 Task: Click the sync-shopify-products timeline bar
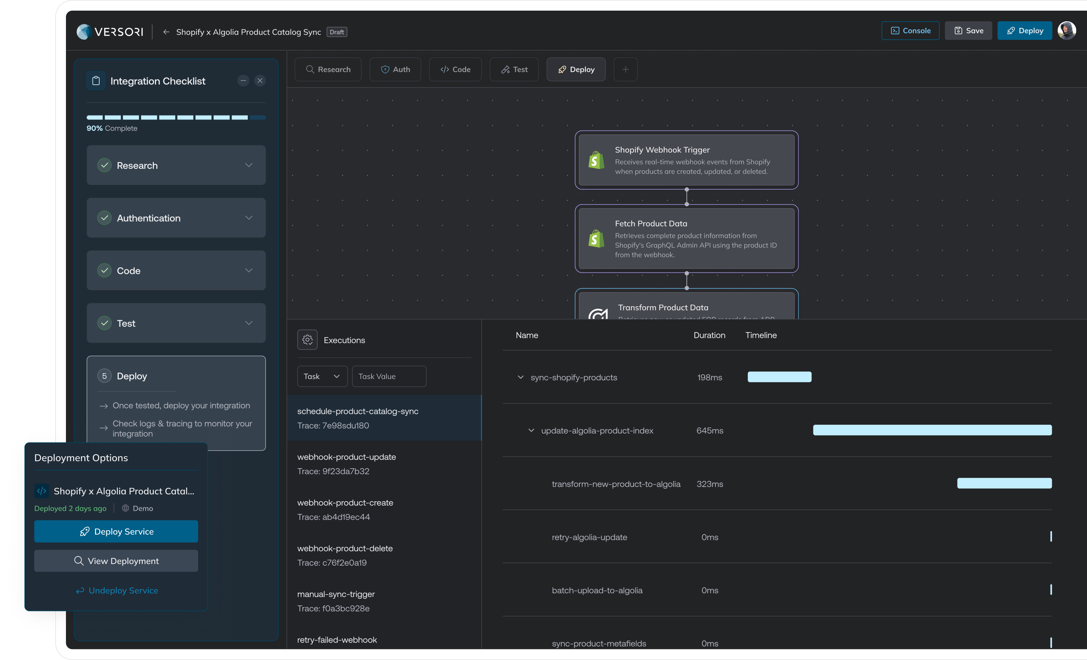click(x=780, y=377)
